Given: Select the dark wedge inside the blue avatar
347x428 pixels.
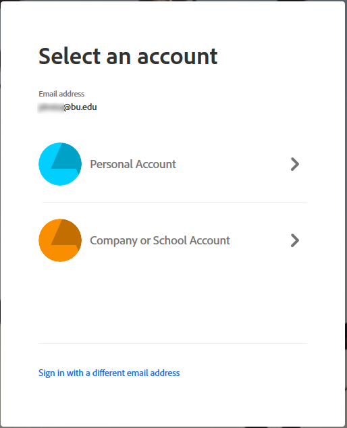Looking at the screenshot, I should [x=66, y=158].
